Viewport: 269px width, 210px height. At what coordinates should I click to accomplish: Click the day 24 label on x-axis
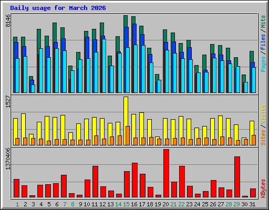pyautogui.click(x=197, y=204)
